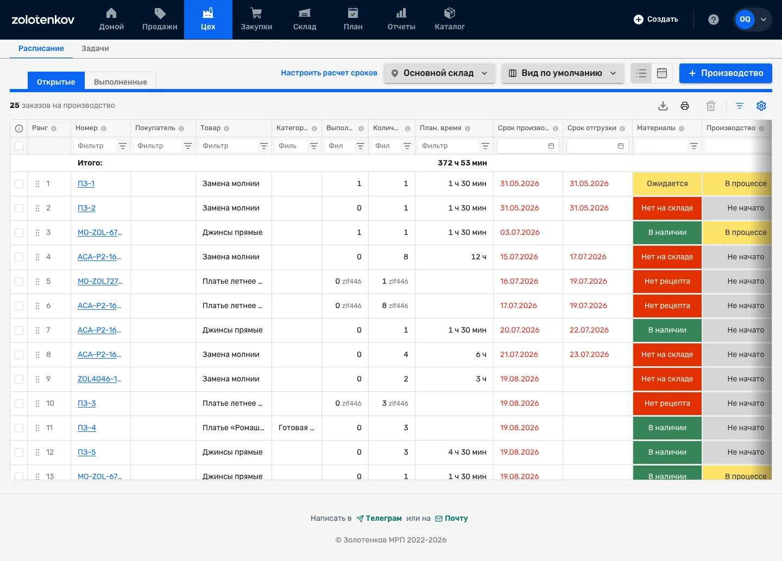This screenshot has height=561, width=782.
Task: Check the row for order ZOL4046-1
Action: point(19,379)
